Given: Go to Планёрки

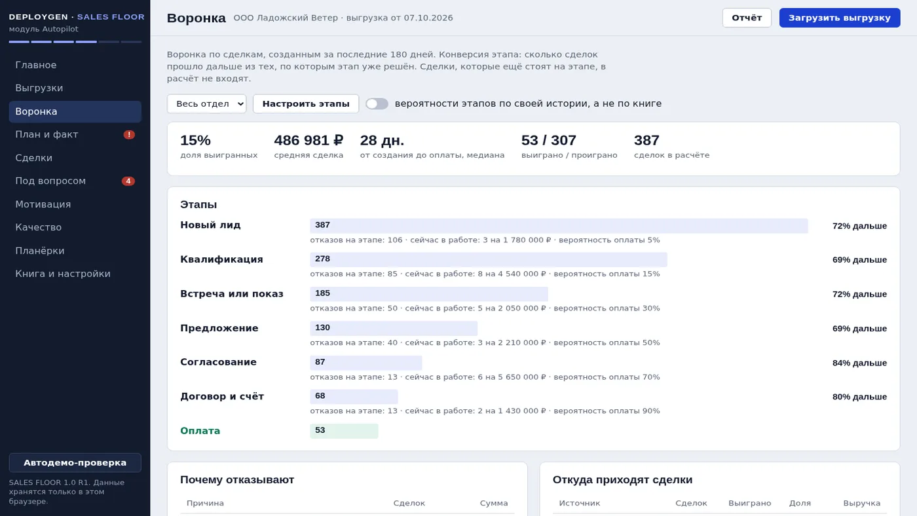Looking at the screenshot, I should [75, 251].
